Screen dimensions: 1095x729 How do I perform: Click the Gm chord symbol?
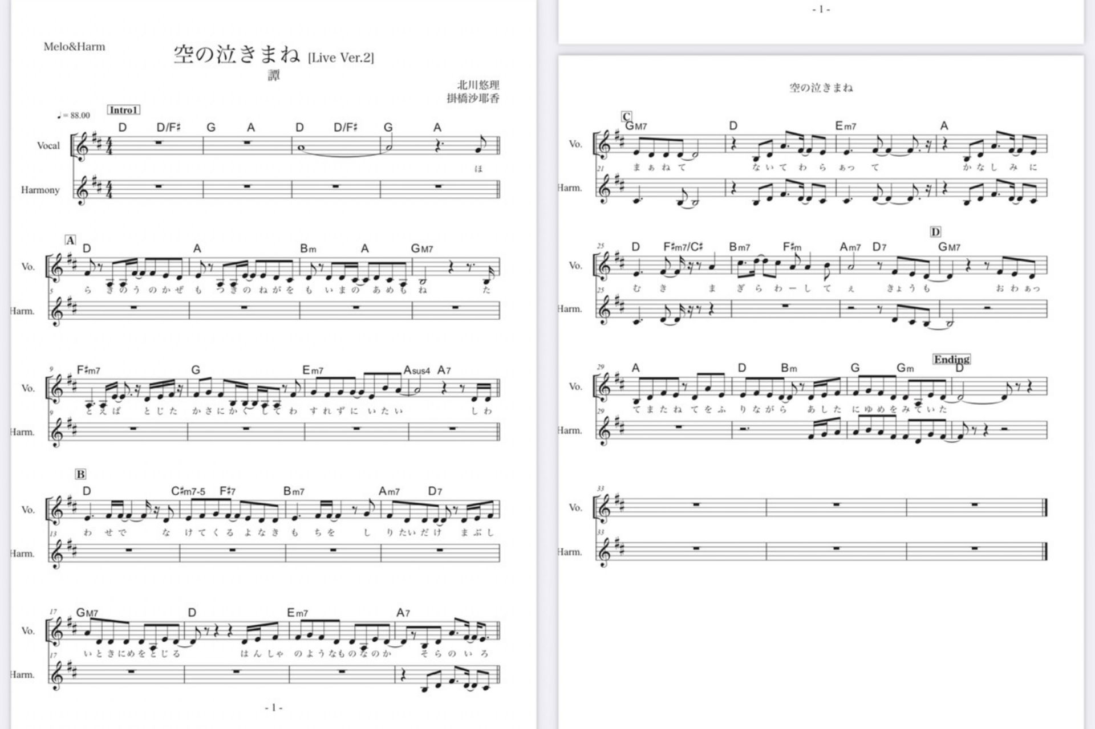pos(905,368)
